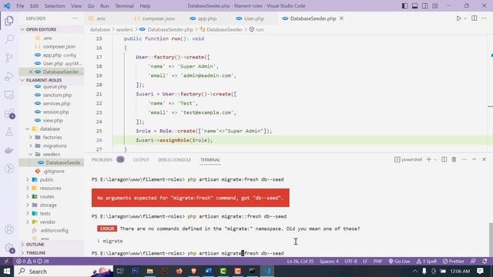Close DatabaseSeeder in Open Editors list

point(31,72)
